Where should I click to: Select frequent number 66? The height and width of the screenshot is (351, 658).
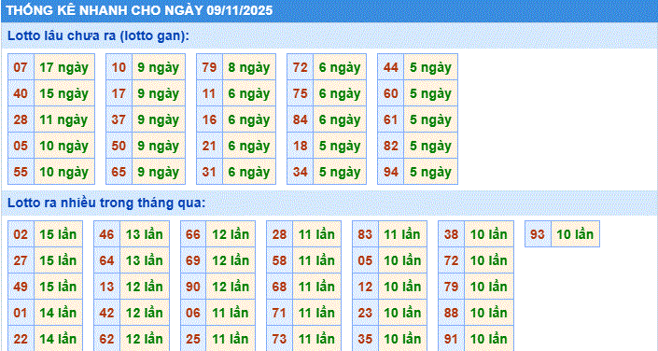[x=193, y=234]
